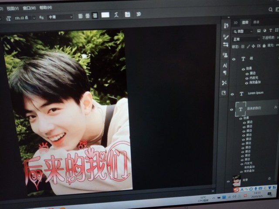This screenshot has width=279, height=209.
Task: Hide 效果 effects on 后来的我们 layer
Action: 241,119
